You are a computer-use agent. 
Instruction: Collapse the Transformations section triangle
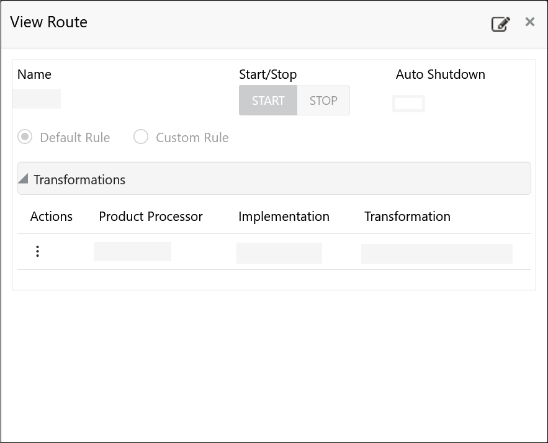tap(24, 179)
